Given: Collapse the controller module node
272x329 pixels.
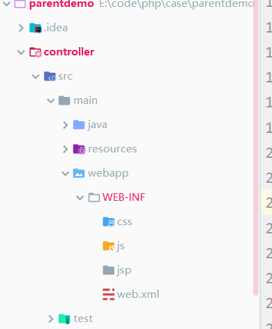Looking at the screenshot, I should pos(21,52).
